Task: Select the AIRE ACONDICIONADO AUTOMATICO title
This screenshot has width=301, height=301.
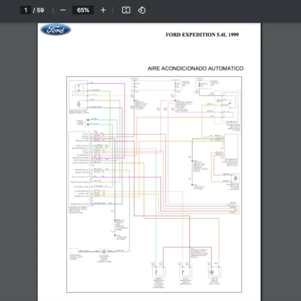Action: click(x=195, y=68)
